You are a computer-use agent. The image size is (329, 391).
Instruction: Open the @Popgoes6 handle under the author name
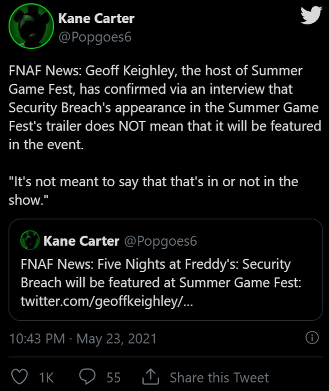click(x=95, y=37)
